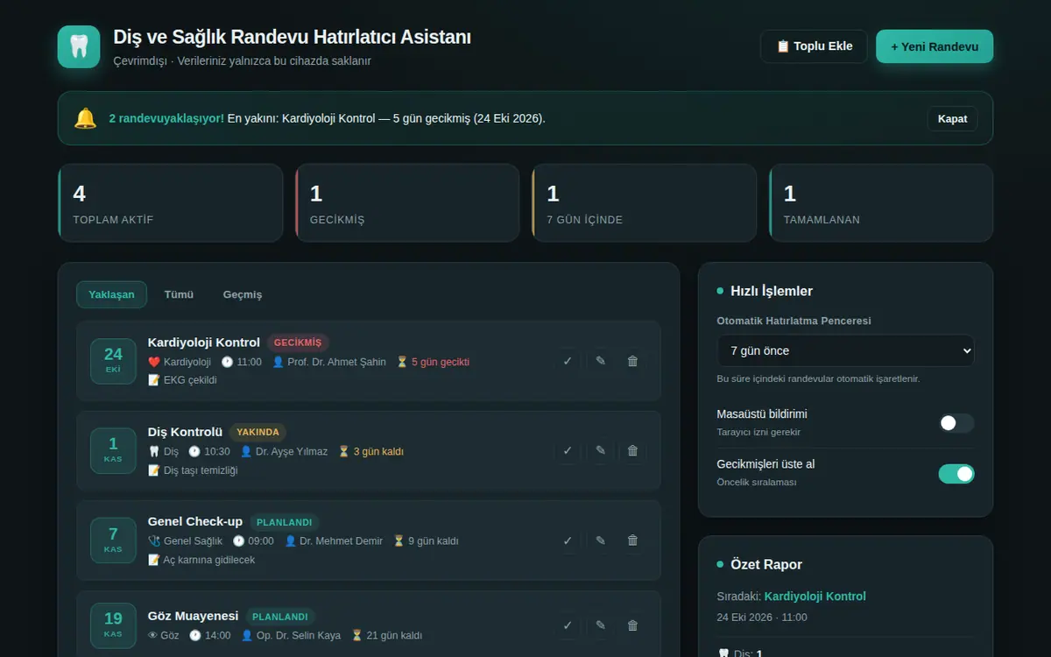1051x657 pixels.
Task: Open the Otomatik Hatırlatma Penceresi dropdown
Action: coord(845,350)
